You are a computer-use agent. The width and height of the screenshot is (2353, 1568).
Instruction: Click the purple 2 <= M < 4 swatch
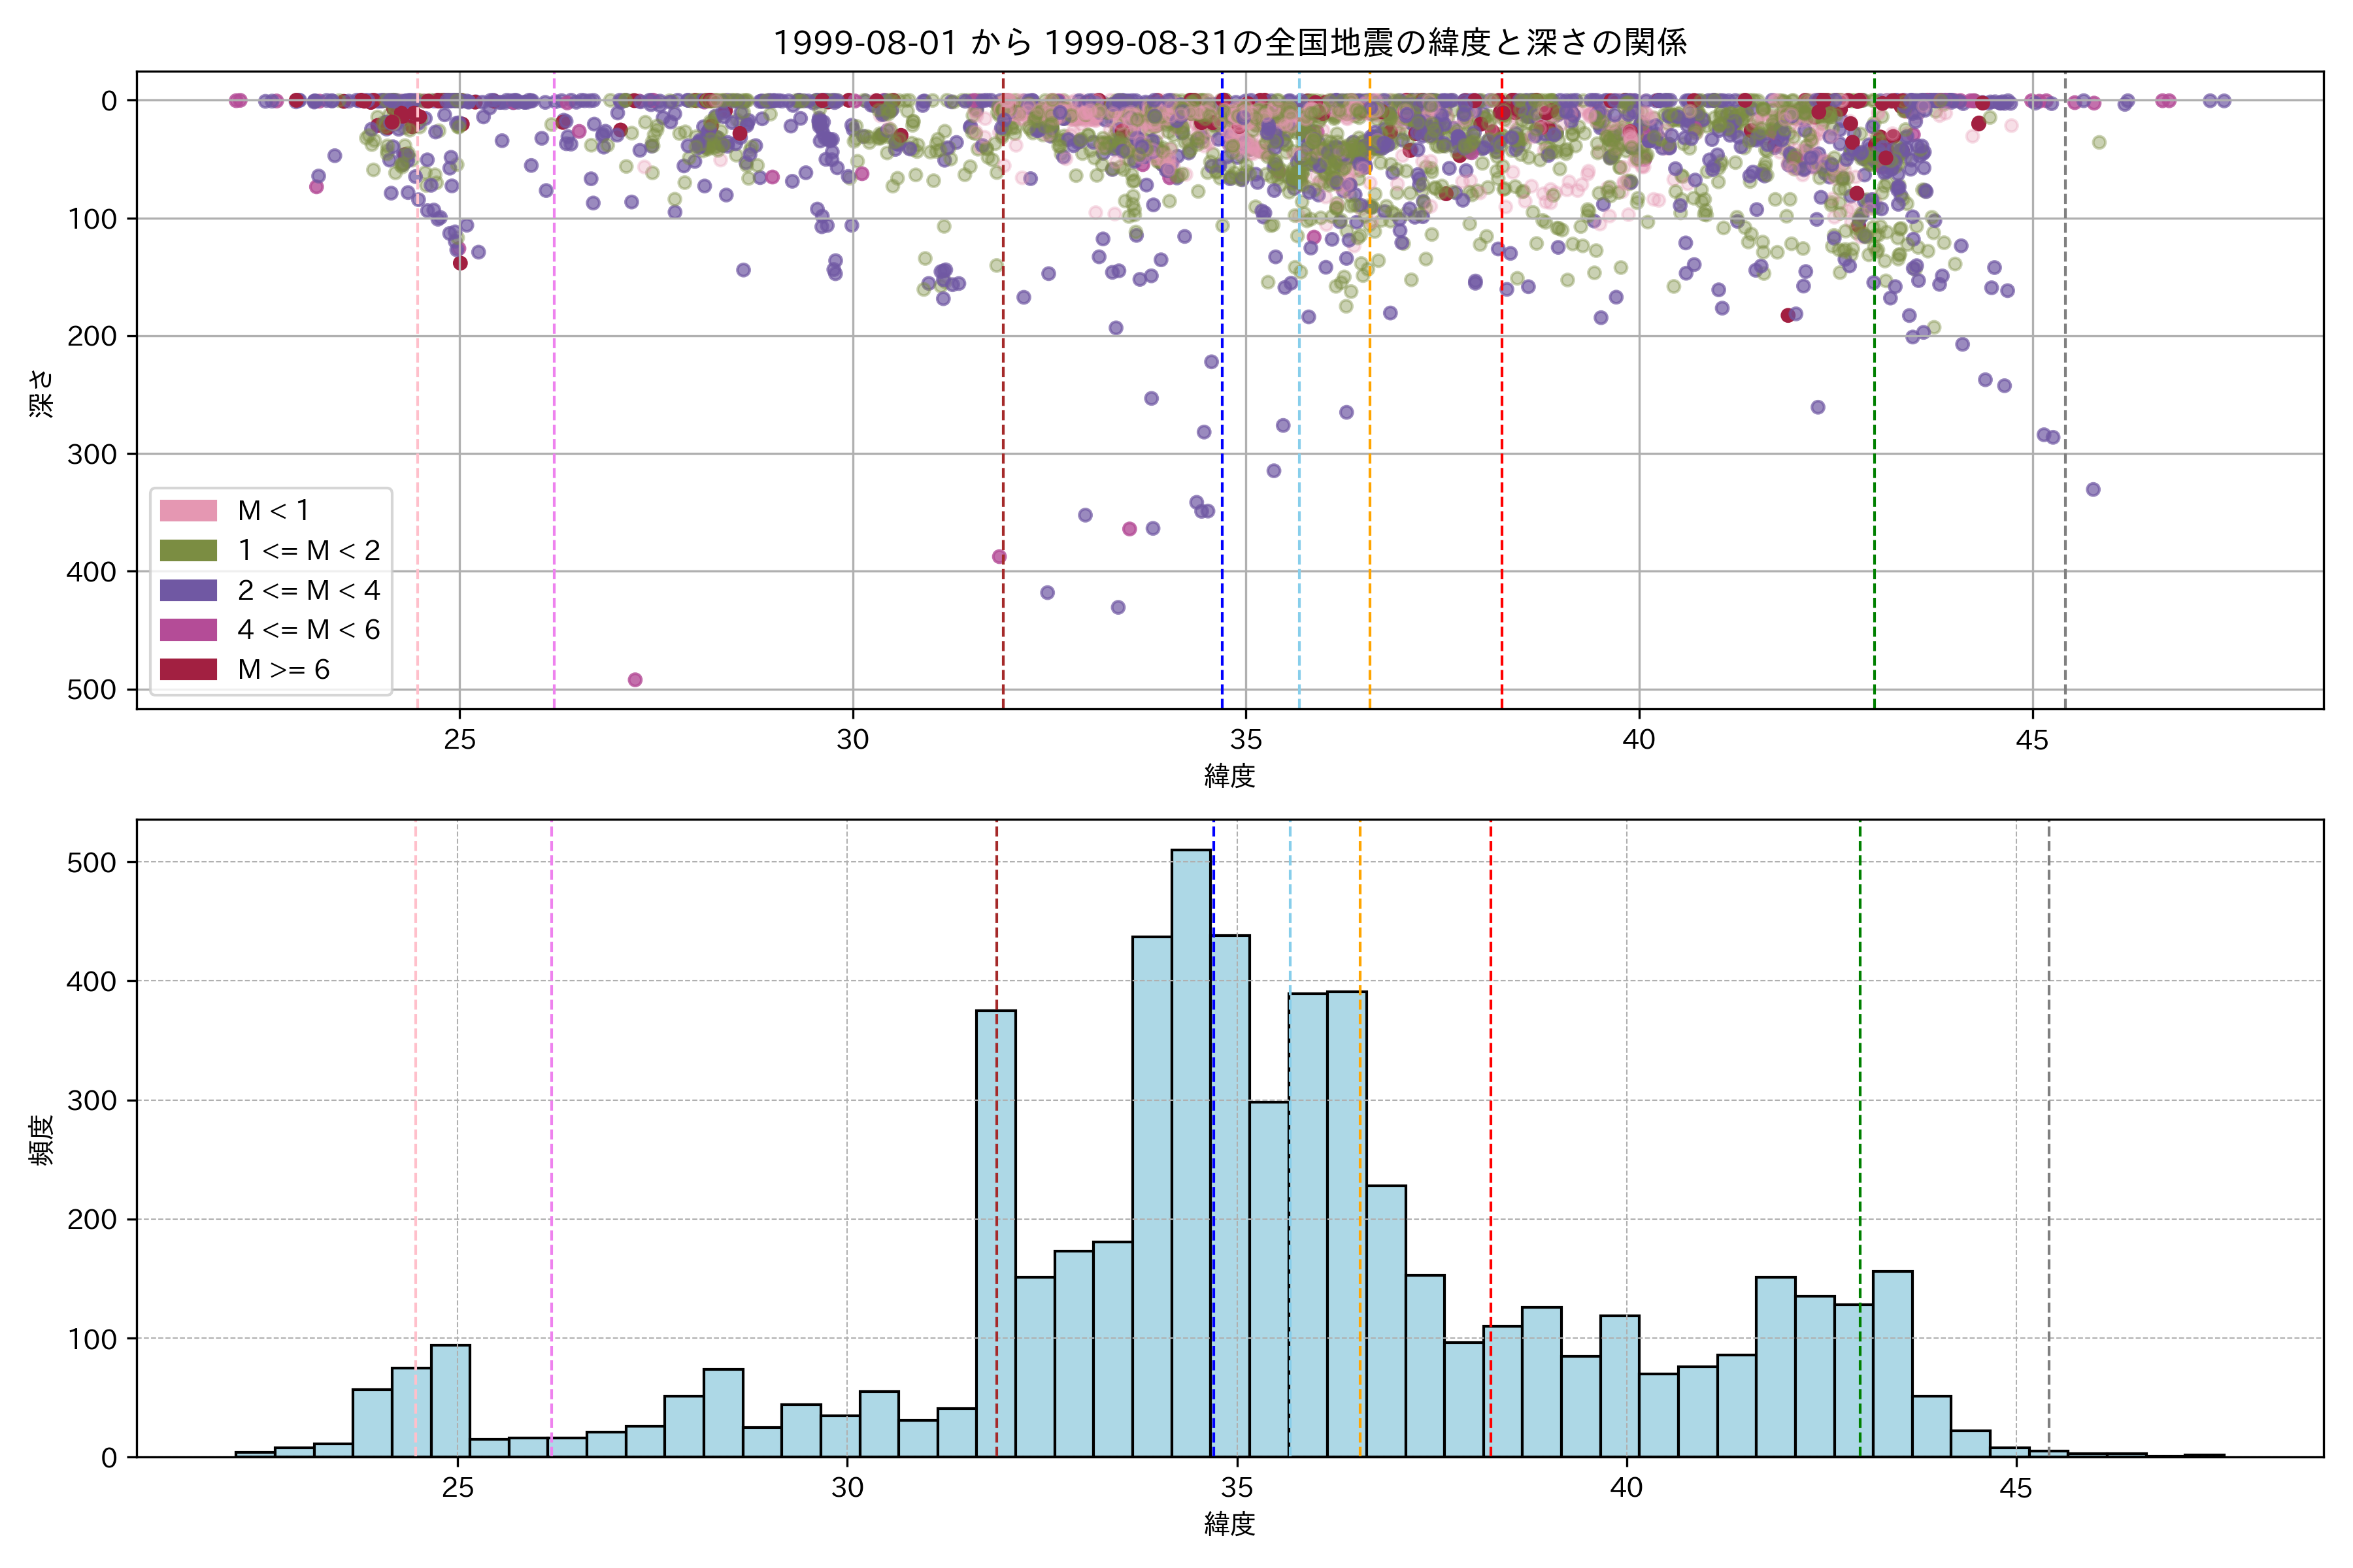(x=188, y=590)
